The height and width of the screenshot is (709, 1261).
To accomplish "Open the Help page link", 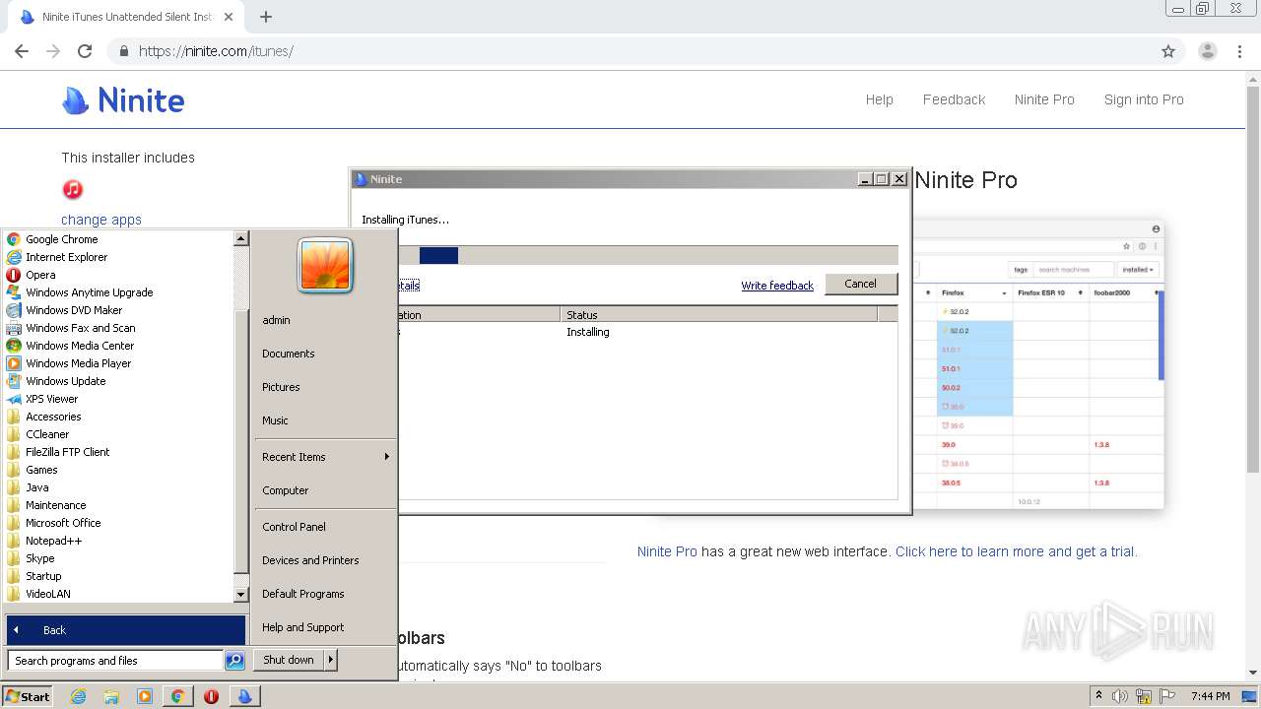I will (x=879, y=99).
